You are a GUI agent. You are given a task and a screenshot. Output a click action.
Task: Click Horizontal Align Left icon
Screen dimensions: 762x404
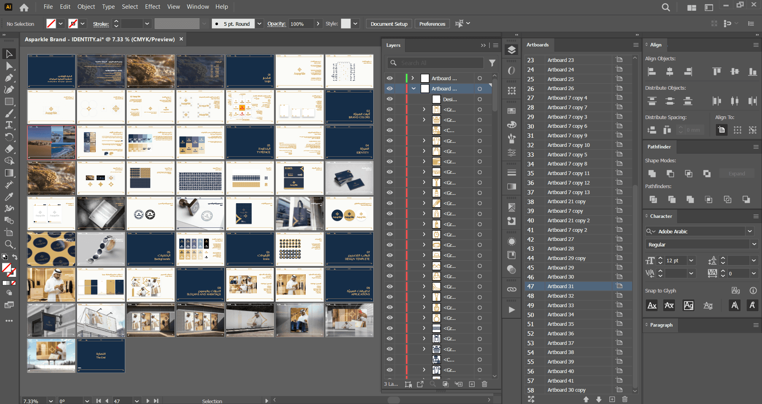click(652, 72)
